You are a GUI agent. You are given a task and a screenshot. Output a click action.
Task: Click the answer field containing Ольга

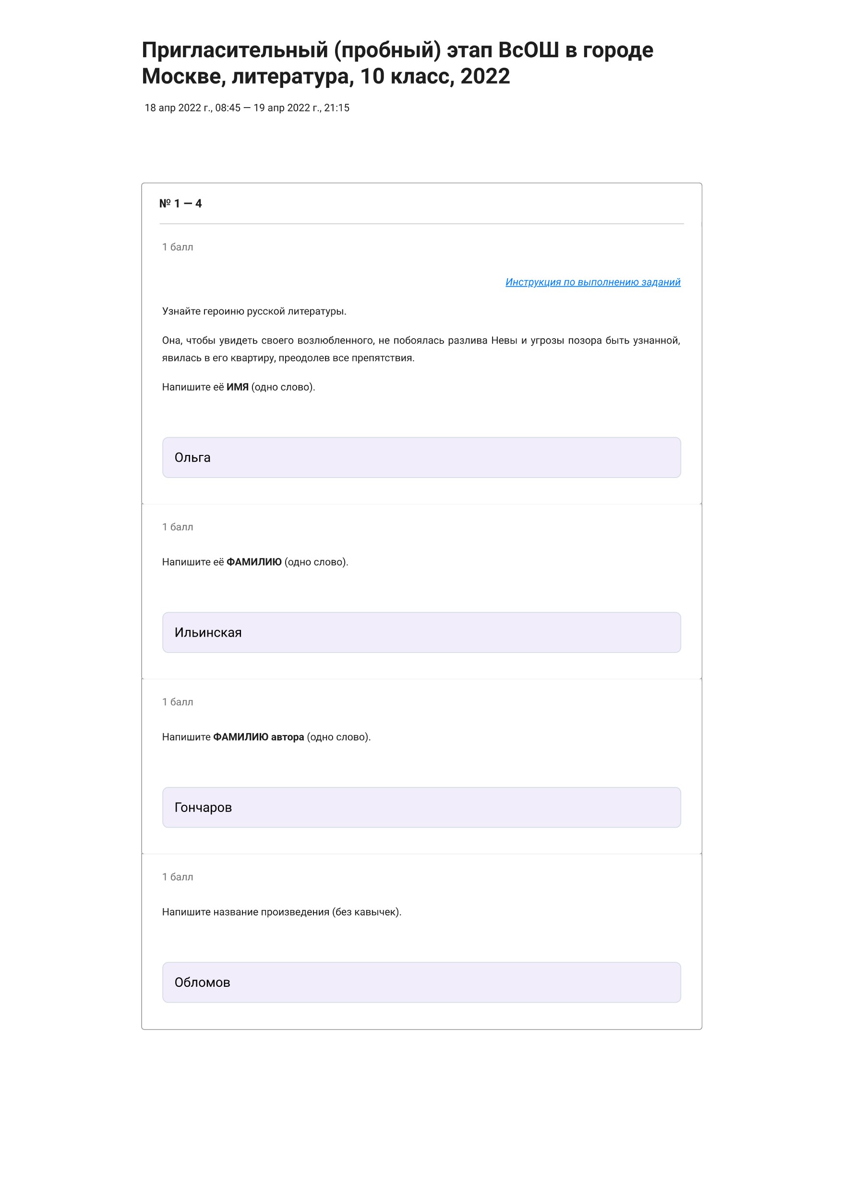point(421,457)
